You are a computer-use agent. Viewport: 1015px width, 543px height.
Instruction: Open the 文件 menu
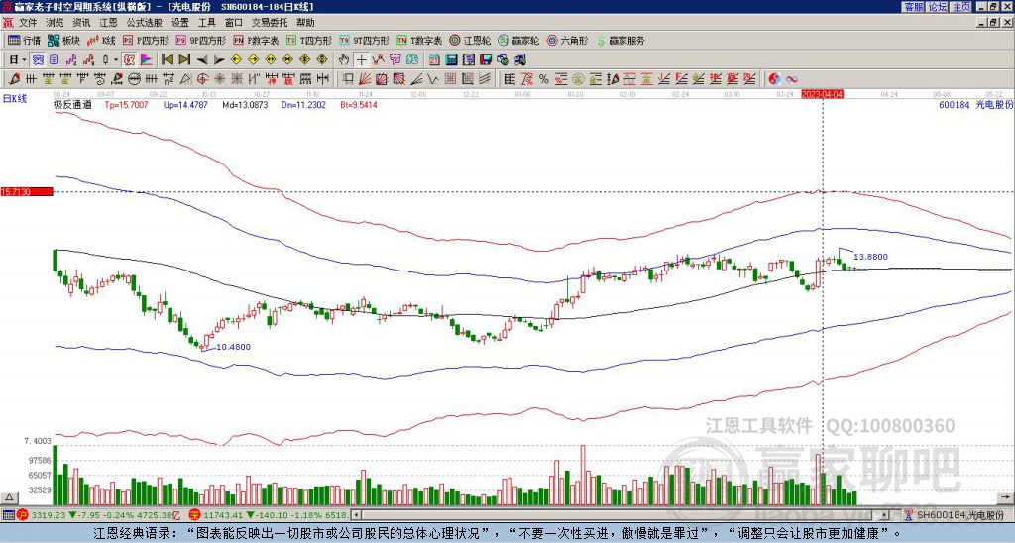(28, 23)
